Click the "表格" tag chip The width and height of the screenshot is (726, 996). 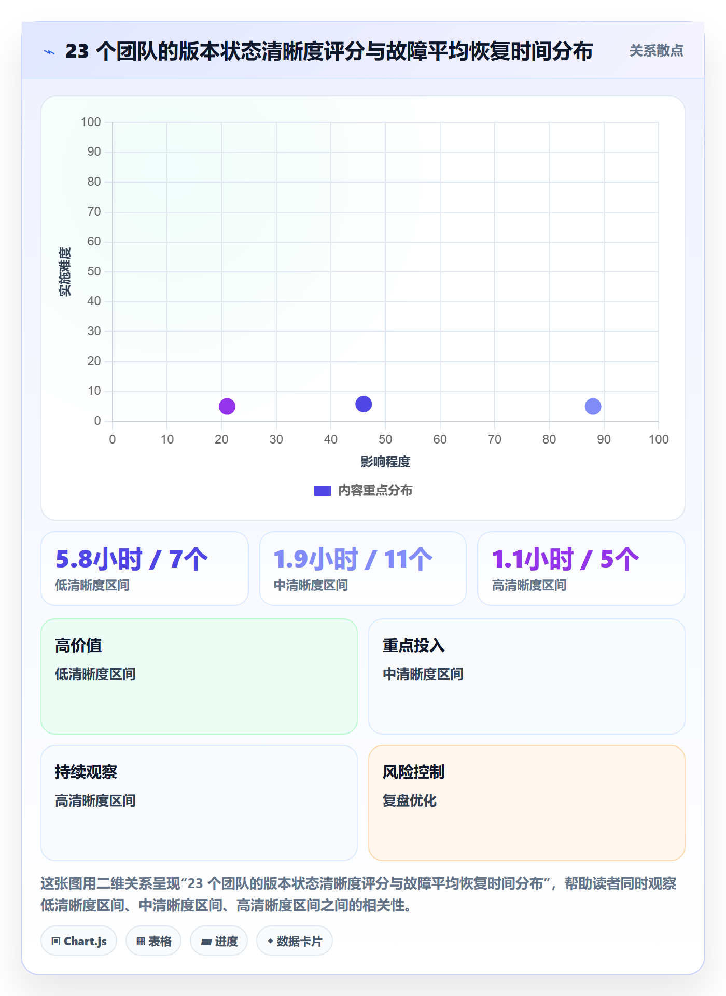[153, 941]
